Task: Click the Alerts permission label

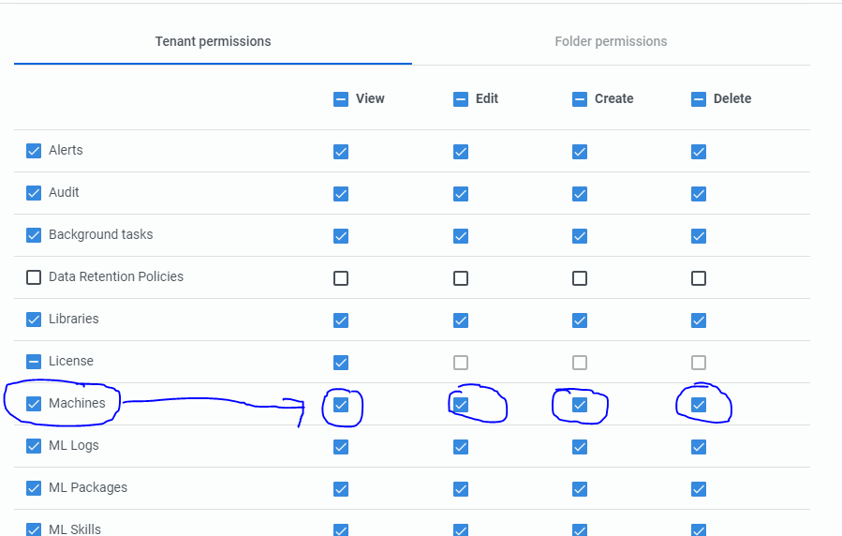Action: tap(66, 150)
